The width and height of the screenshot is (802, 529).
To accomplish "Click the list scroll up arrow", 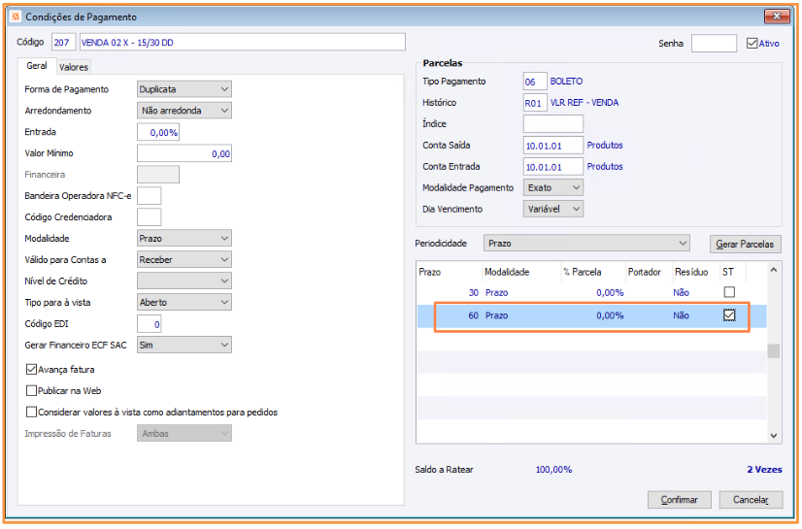I will 773,270.
